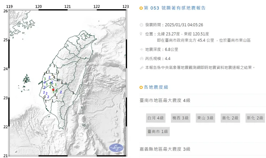Click the wave icon beside 芮氏規模
This screenshot has width=266, height=158.
click(x=142, y=59)
